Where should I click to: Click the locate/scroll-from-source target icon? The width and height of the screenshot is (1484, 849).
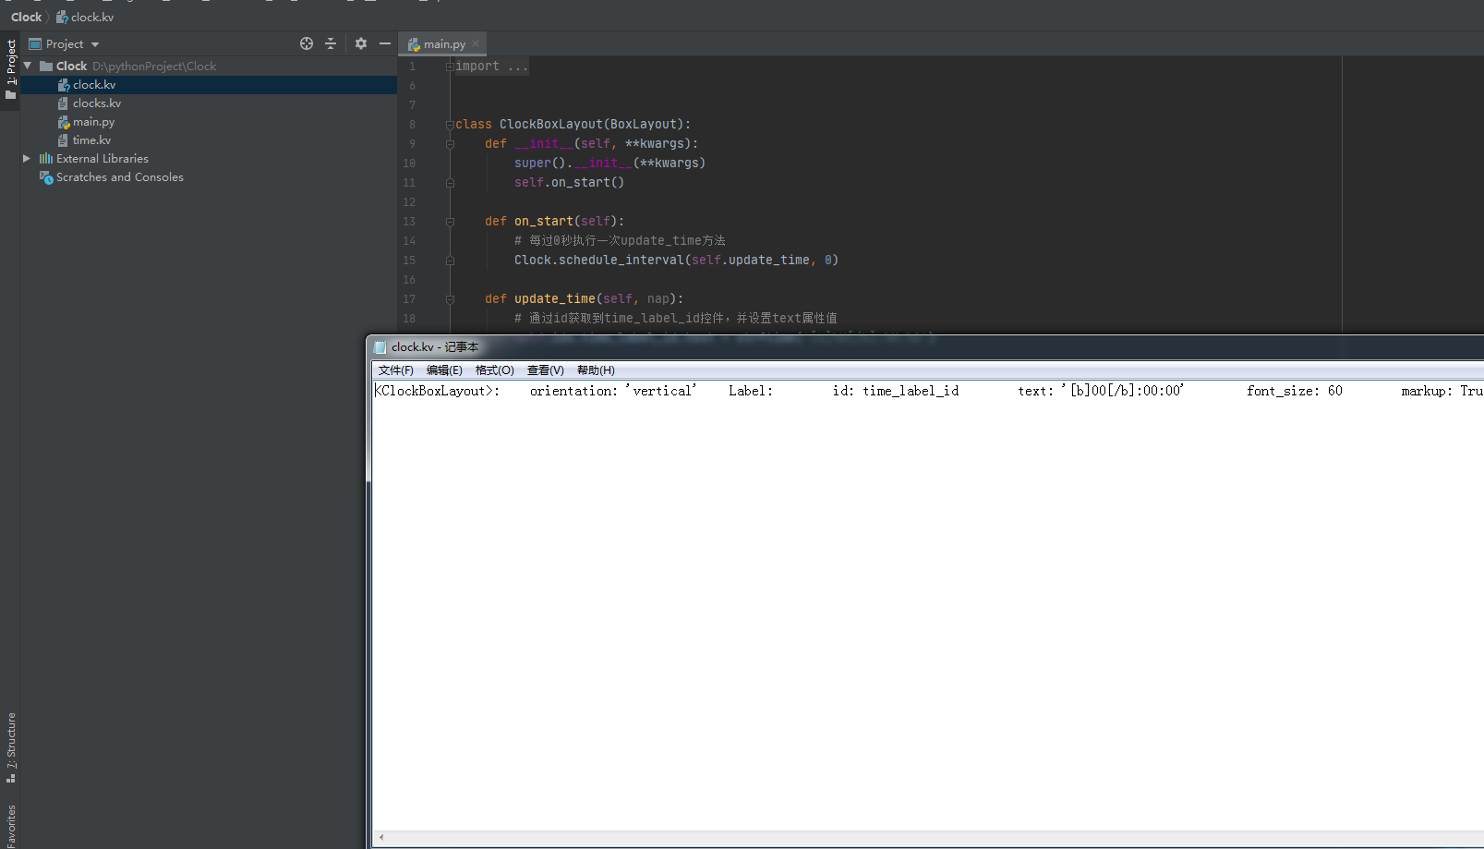point(307,43)
